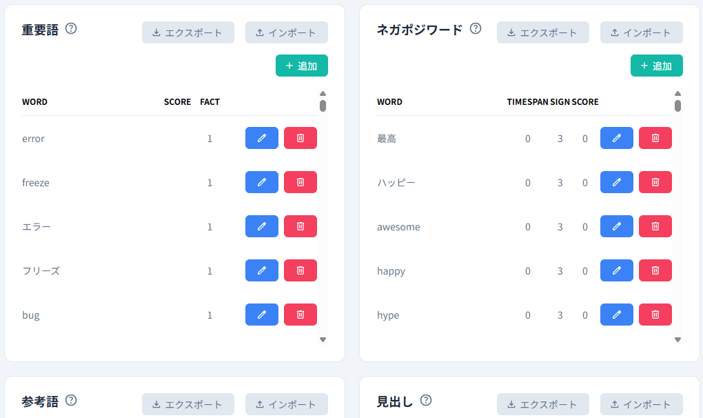Open help icon next to ネガポジワード

point(475,29)
